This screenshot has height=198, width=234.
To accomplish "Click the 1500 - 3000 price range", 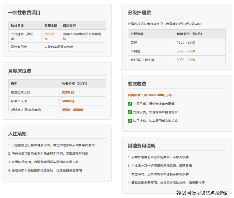I will click(x=186, y=42).
